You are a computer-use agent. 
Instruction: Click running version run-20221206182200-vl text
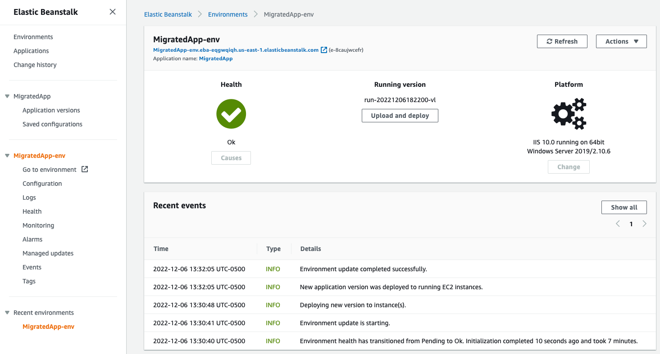click(x=400, y=100)
